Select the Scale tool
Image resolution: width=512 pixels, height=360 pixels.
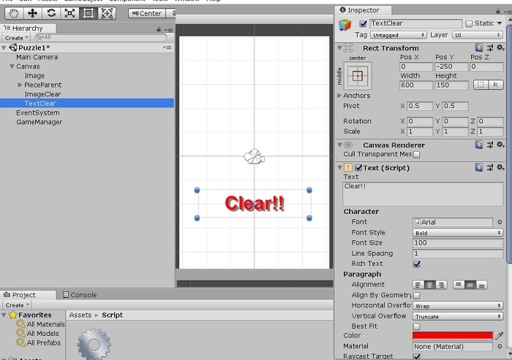(69, 13)
